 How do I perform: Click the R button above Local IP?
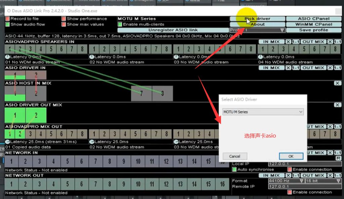pyautogui.click(x=338, y=158)
